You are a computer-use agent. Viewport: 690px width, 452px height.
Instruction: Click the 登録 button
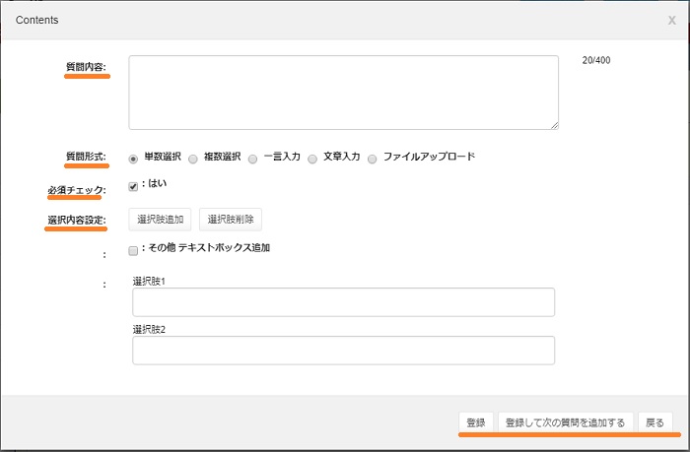[x=475, y=422]
